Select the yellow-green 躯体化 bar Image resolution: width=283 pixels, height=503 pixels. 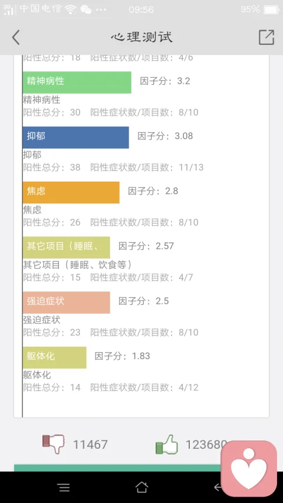(x=55, y=357)
